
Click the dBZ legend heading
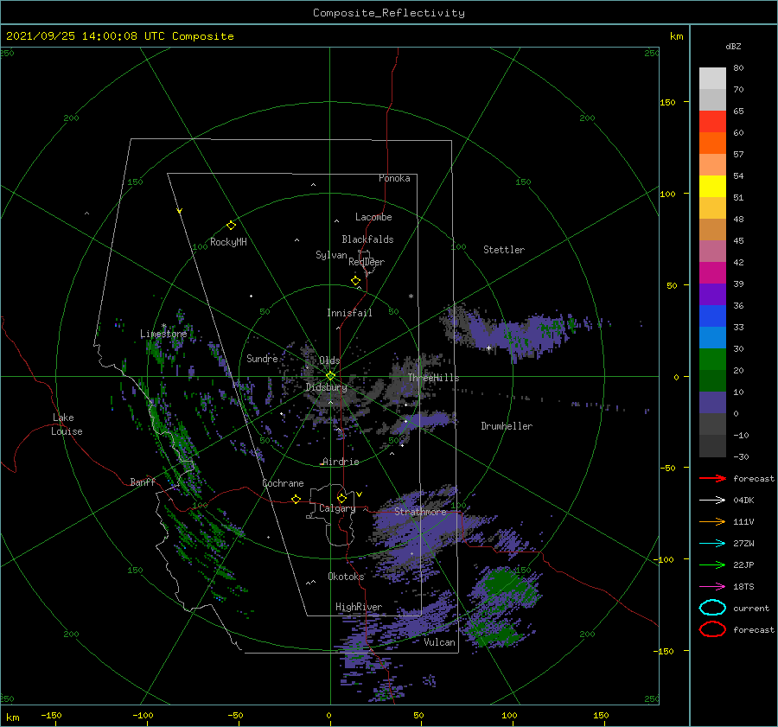click(x=733, y=46)
